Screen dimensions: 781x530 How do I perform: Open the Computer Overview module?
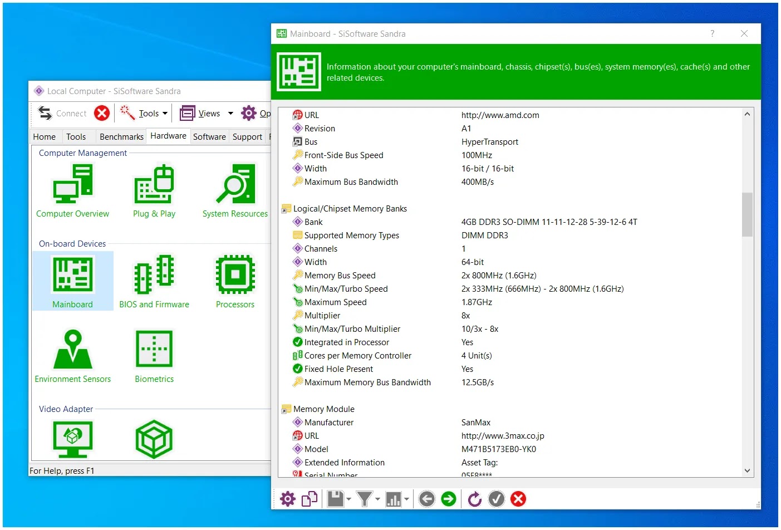[x=72, y=190]
